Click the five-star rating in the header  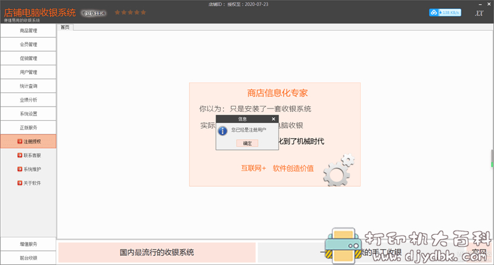130,12
